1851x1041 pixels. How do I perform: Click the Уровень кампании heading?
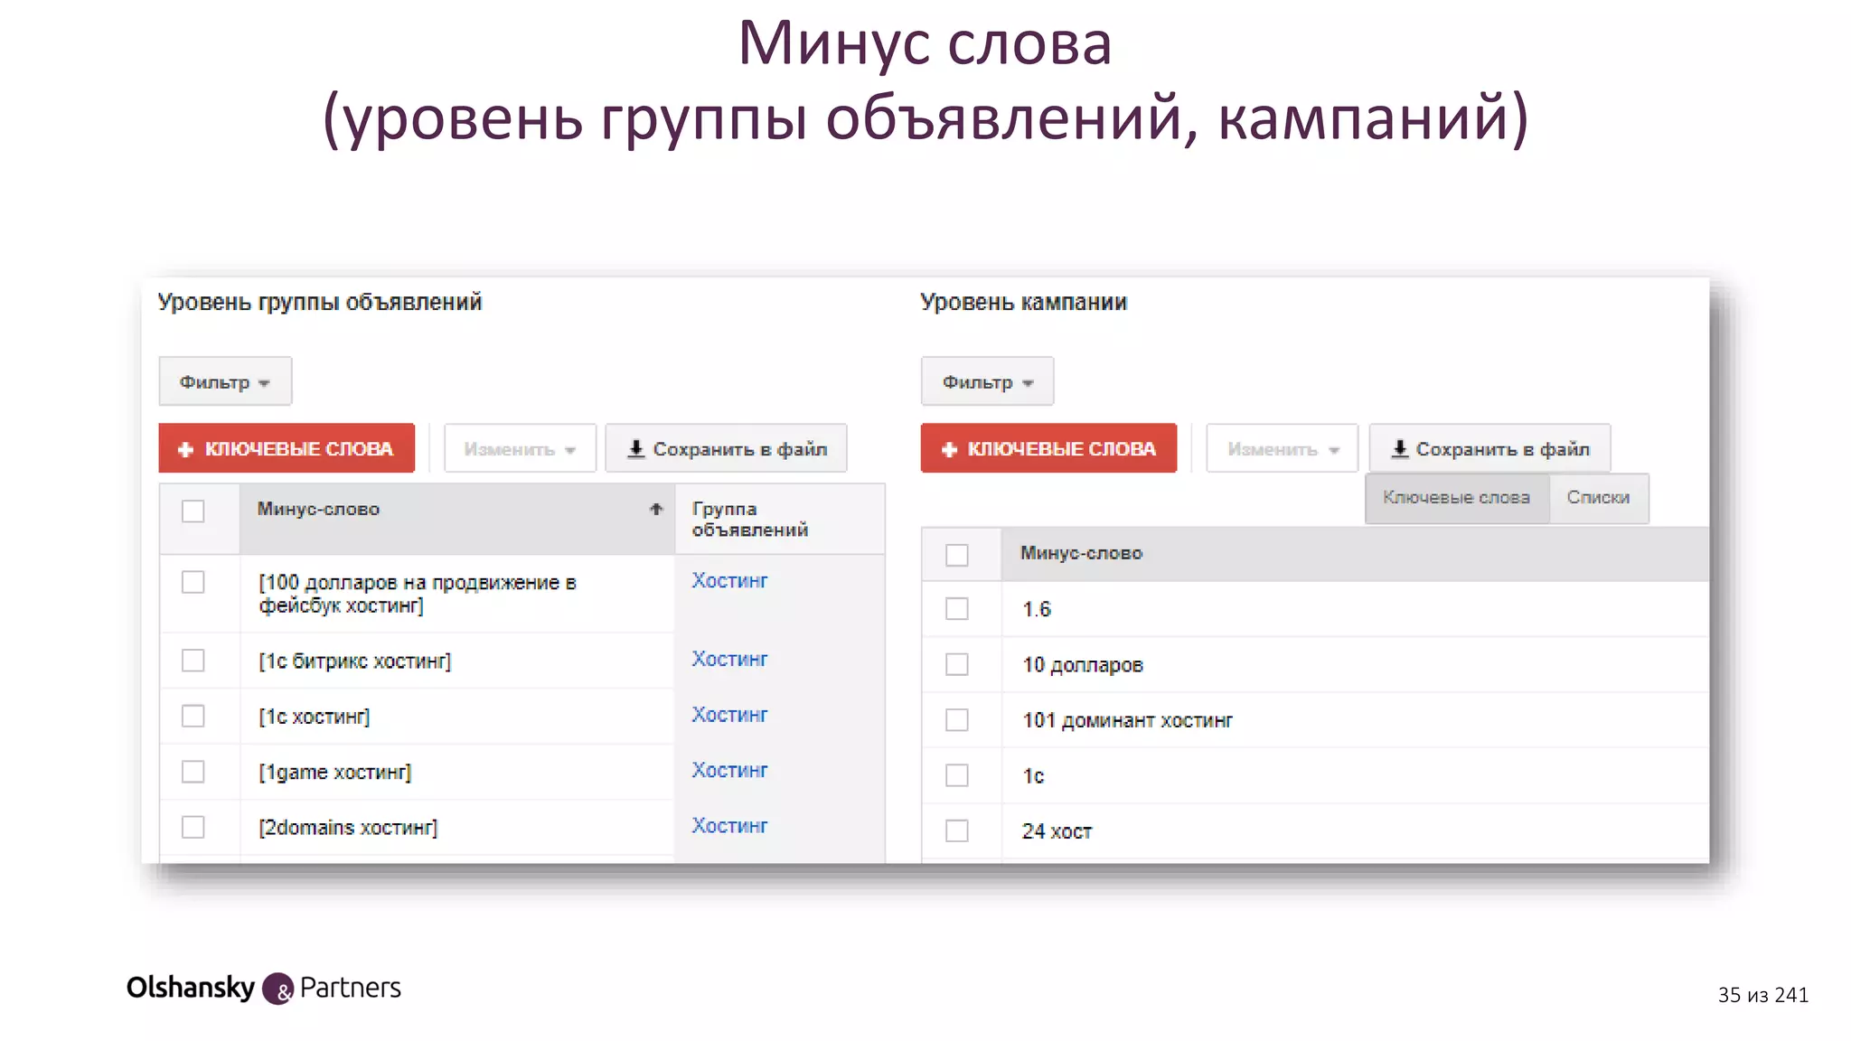tap(1023, 302)
